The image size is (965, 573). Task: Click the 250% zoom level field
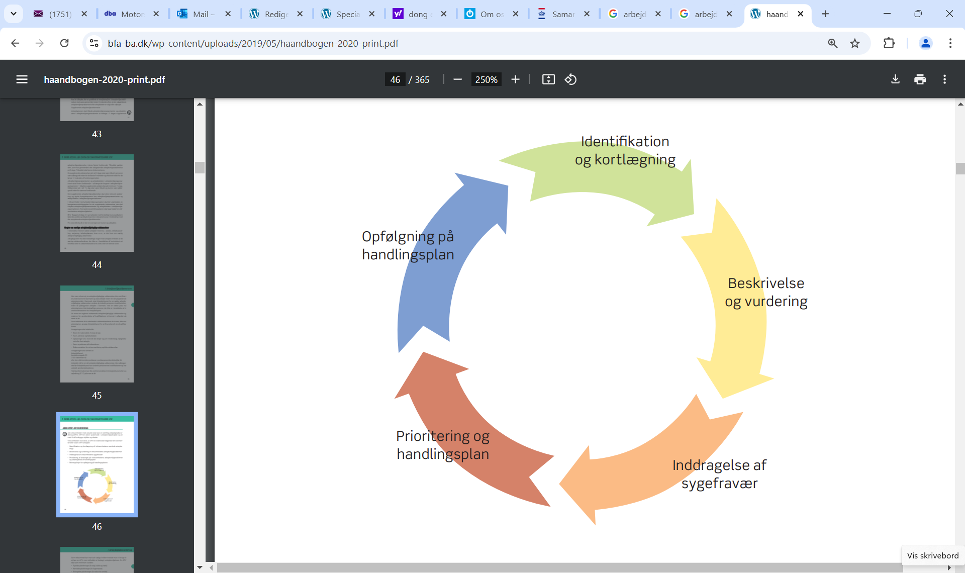click(x=486, y=79)
